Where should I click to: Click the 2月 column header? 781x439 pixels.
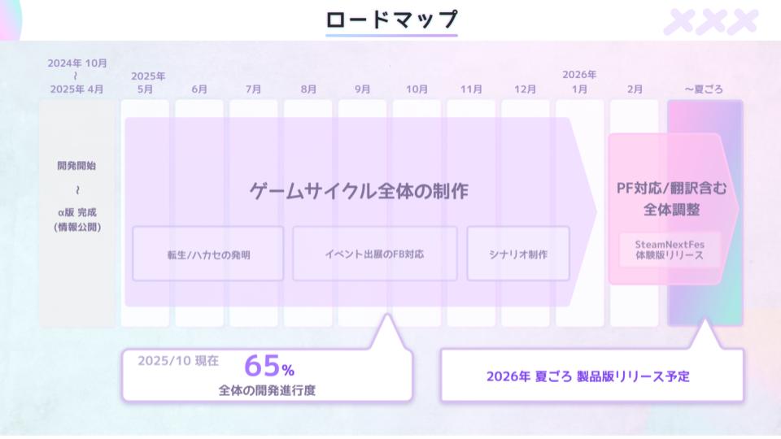point(635,89)
